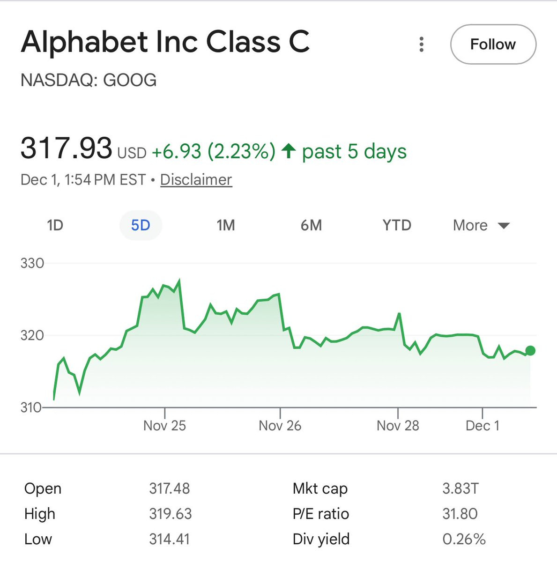Click the Nov 28 date marker
The width and height of the screenshot is (557, 562).
point(398,425)
